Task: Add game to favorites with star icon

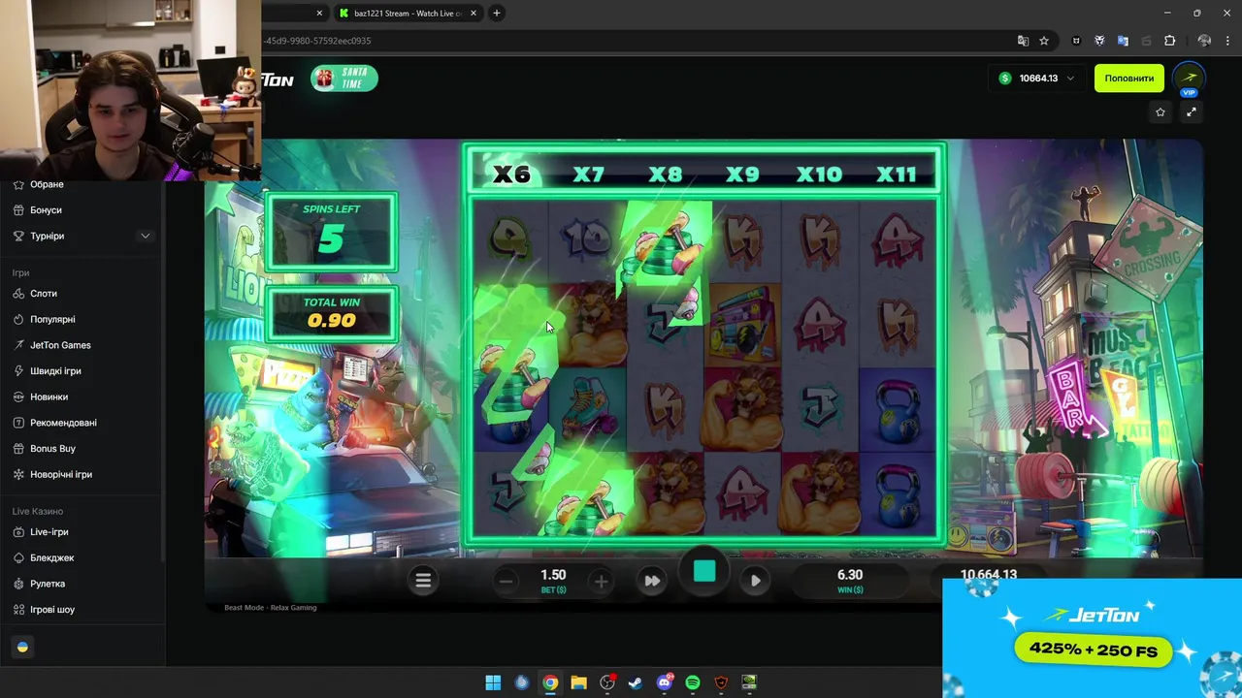Action: coord(1160,112)
